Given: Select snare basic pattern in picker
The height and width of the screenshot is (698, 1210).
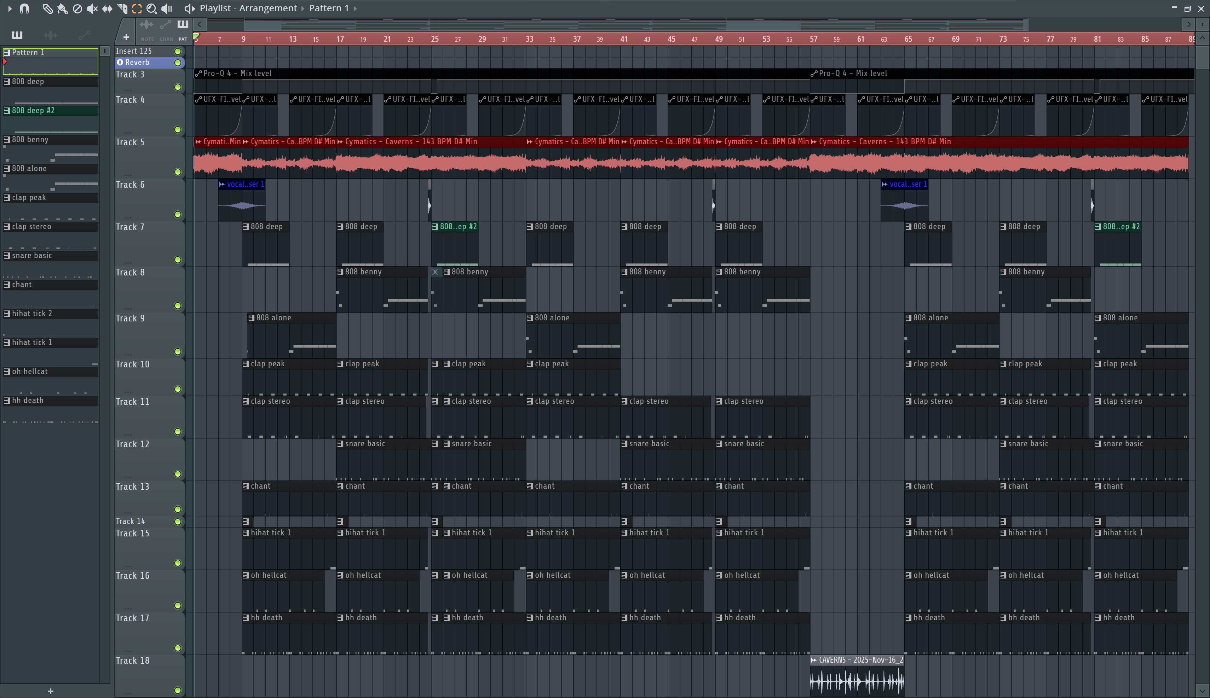Looking at the screenshot, I should tap(50, 256).
